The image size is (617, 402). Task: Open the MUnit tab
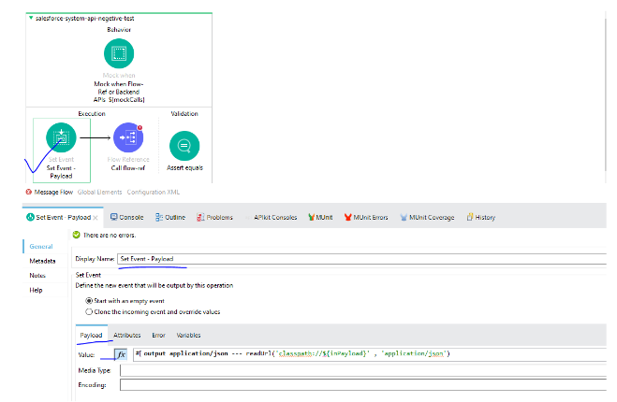pyautogui.click(x=320, y=217)
